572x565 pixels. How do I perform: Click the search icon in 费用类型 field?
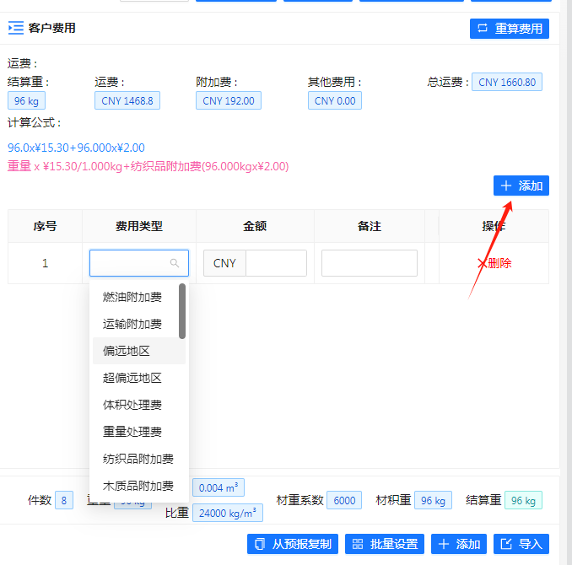tap(175, 263)
